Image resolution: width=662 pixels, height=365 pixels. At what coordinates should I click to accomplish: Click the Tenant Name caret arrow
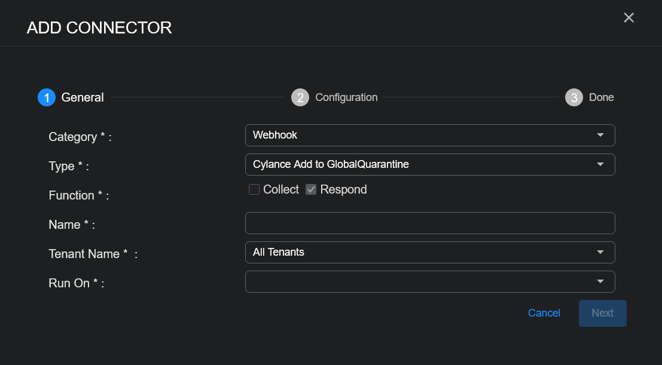(x=600, y=252)
